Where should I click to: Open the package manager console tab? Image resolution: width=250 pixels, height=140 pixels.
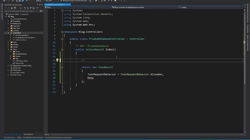click(58, 137)
